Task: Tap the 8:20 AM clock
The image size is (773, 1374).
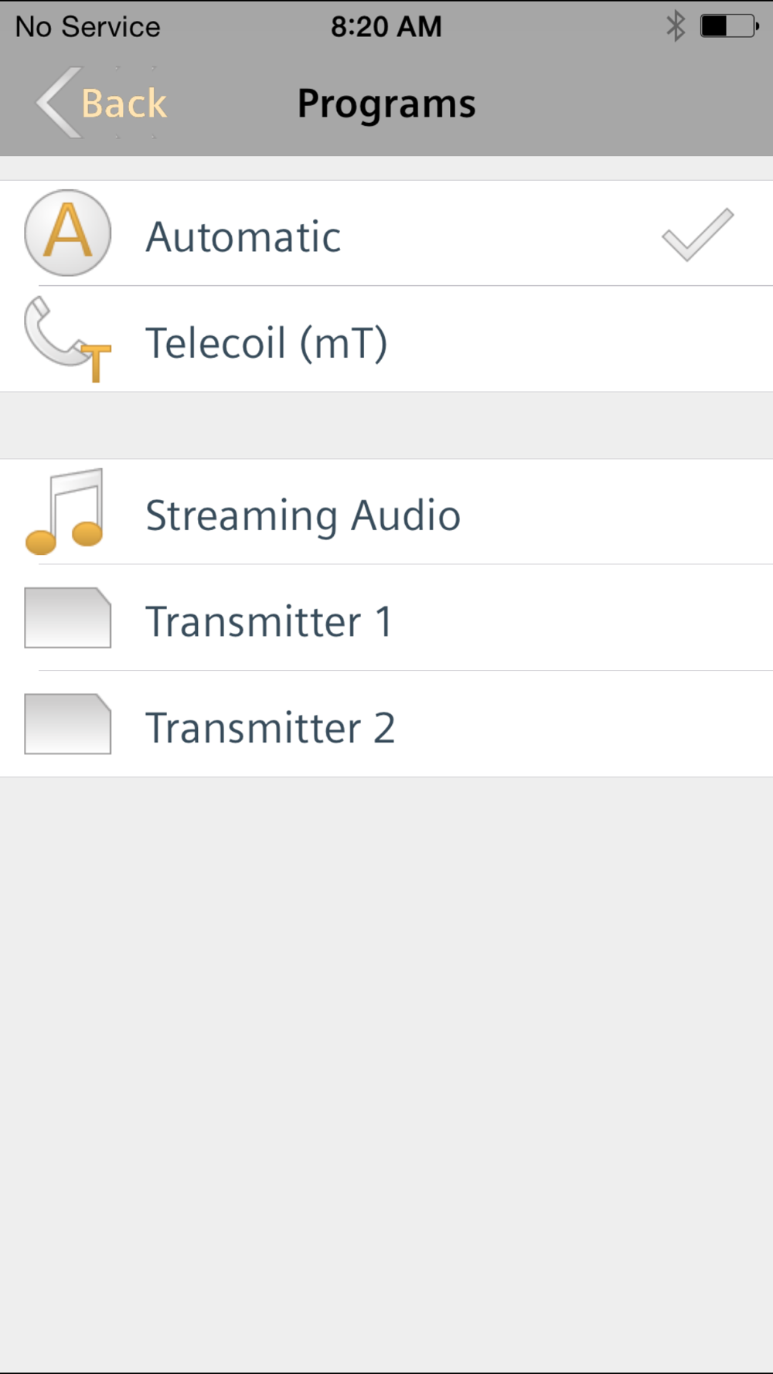Action: coord(386,27)
